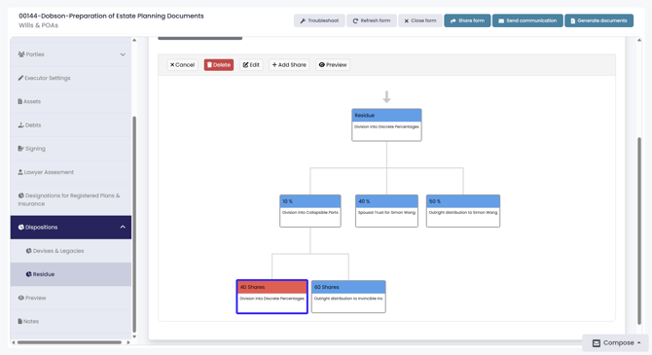Open Signing section in sidebar

[x=71, y=149]
